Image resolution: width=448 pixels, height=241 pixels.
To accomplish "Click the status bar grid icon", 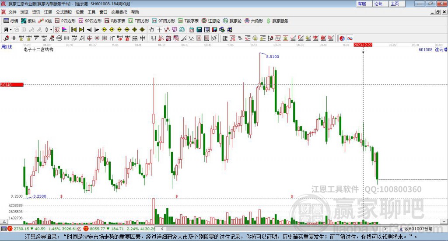I will [3, 229].
